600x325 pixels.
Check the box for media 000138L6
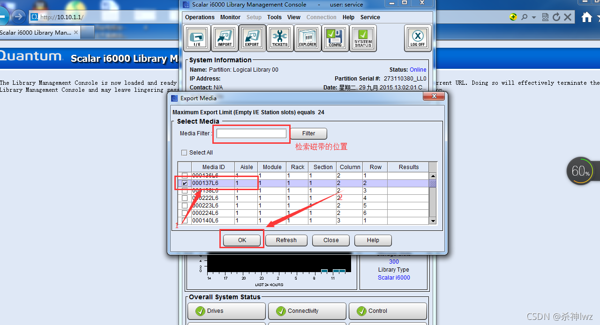coord(185,191)
